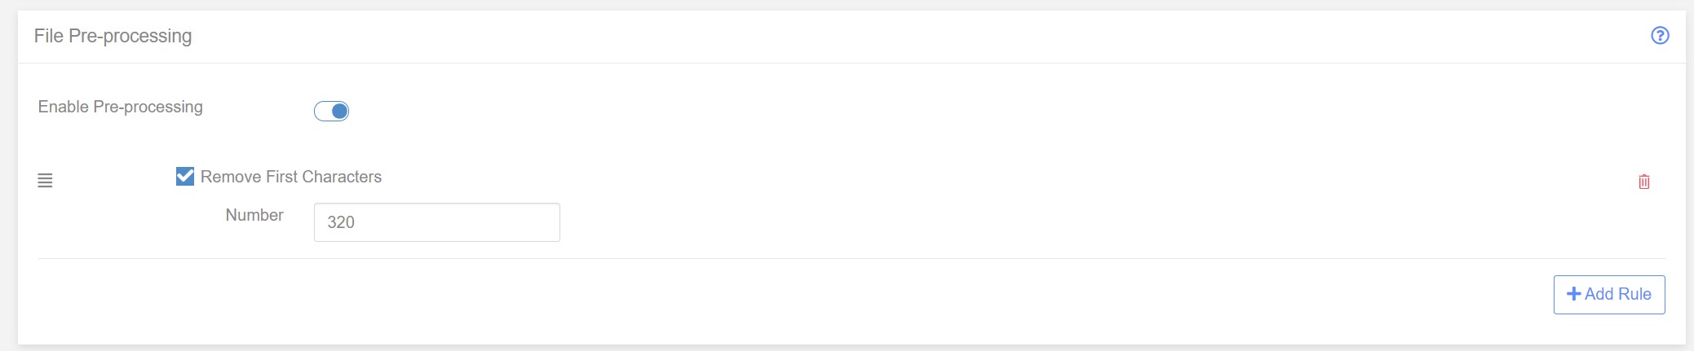Click the blue question mark icon

coord(1660,36)
